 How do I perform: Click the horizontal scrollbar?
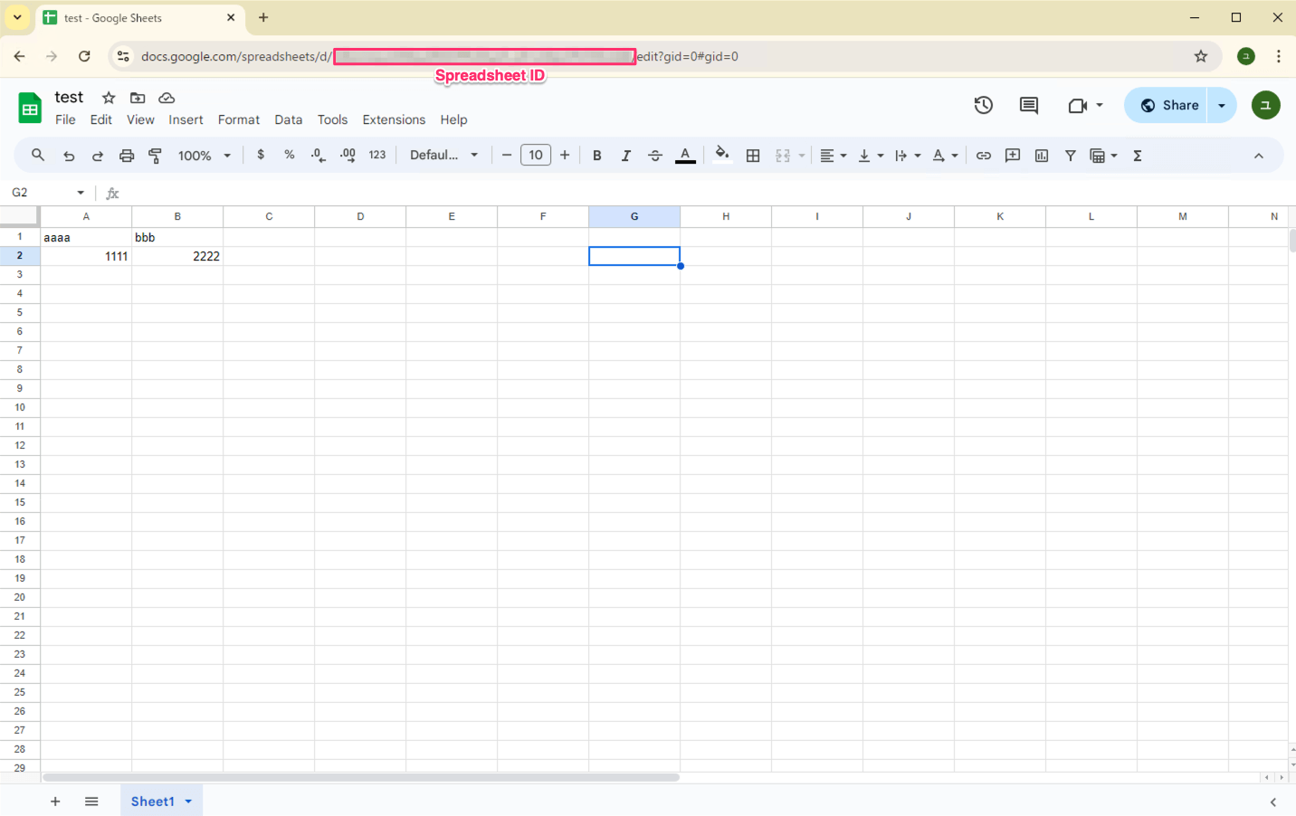click(x=361, y=777)
